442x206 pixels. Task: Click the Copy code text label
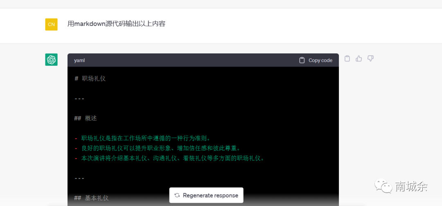pyautogui.click(x=320, y=60)
